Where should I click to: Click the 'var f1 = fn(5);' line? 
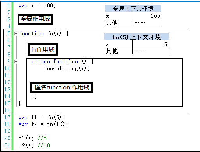[x=42, y=118]
